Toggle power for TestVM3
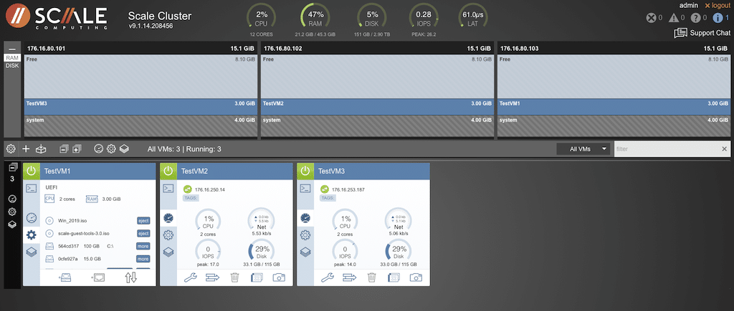The height and width of the screenshot is (311, 734). [x=305, y=171]
